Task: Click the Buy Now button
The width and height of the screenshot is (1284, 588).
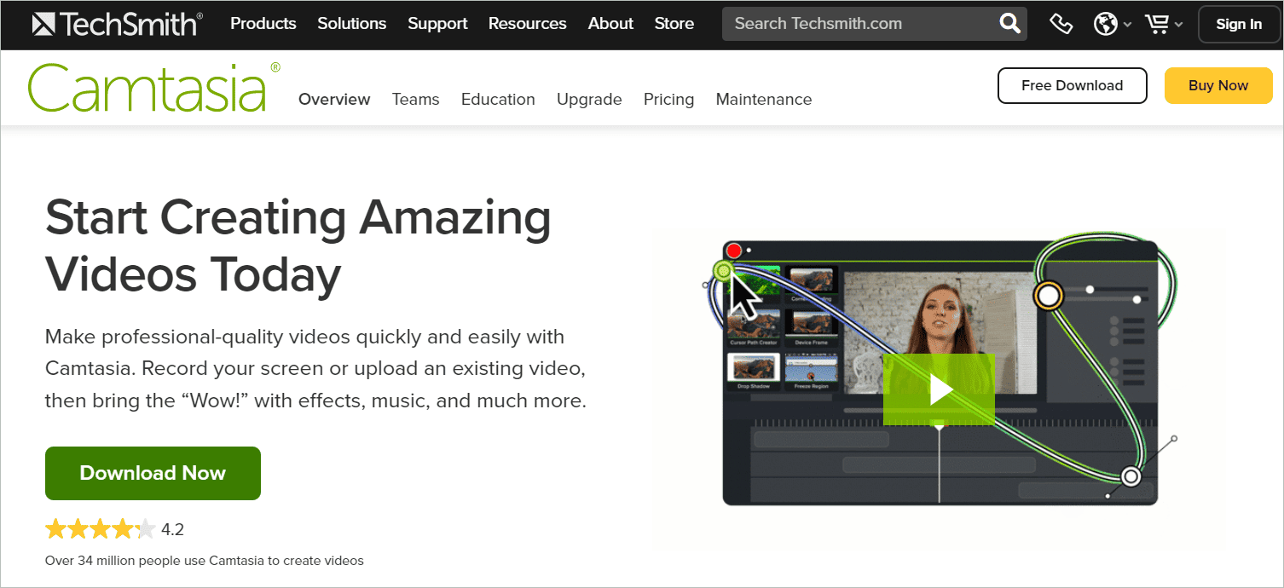Action: coord(1217,85)
